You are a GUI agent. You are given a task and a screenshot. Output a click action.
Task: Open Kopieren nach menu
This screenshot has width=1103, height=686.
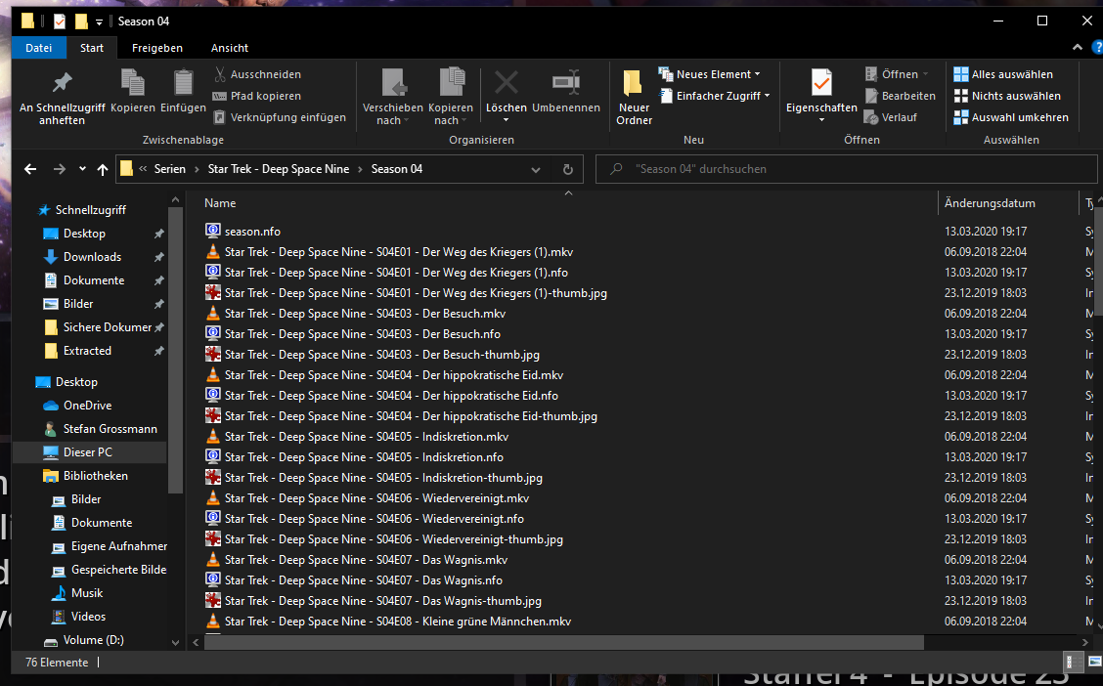coord(450,97)
